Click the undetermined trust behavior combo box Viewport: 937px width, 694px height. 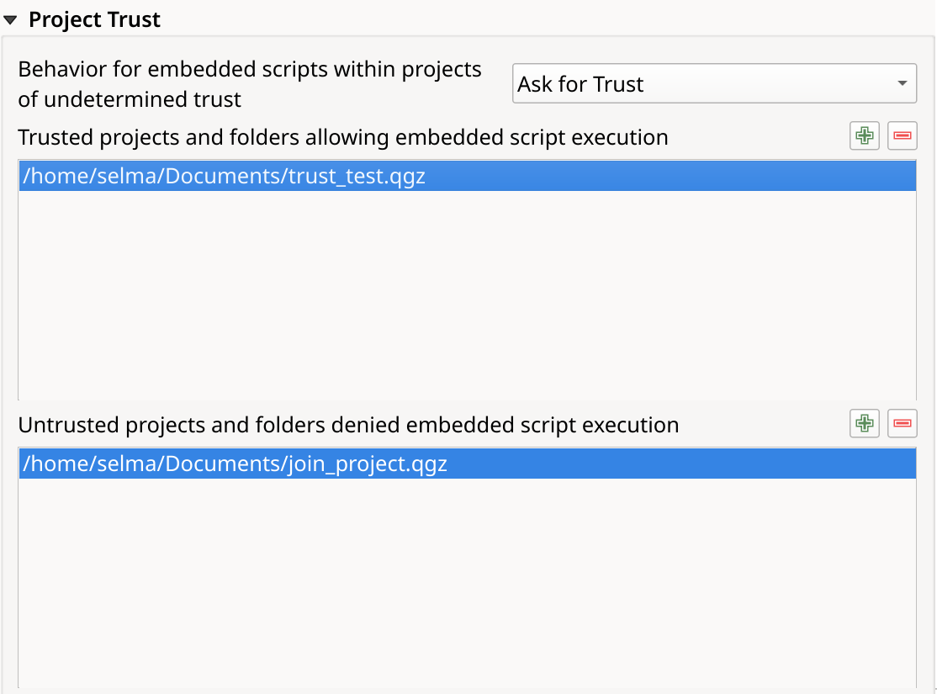coord(714,83)
